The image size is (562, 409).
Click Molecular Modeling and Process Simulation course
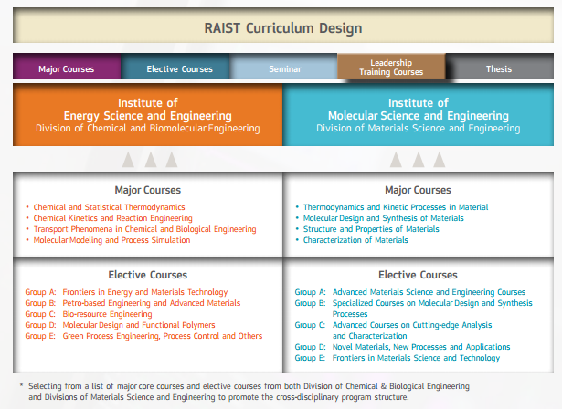pos(111,240)
